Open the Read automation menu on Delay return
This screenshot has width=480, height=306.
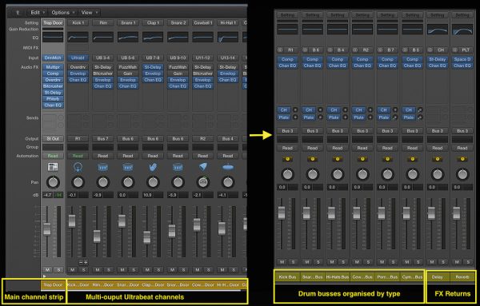pyautogui.click(x=438, y=148)
